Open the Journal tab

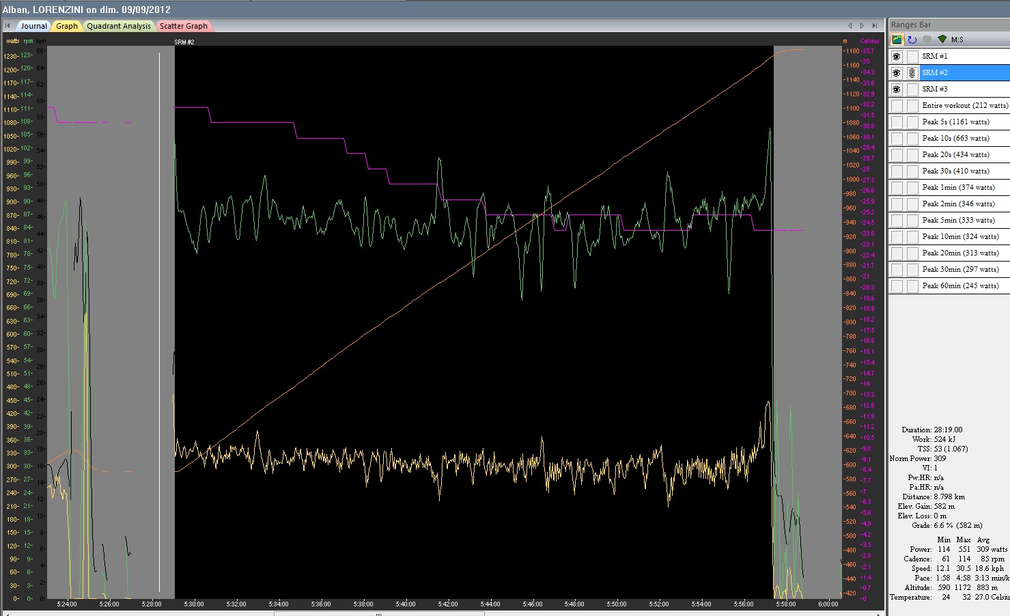point(33,26)
